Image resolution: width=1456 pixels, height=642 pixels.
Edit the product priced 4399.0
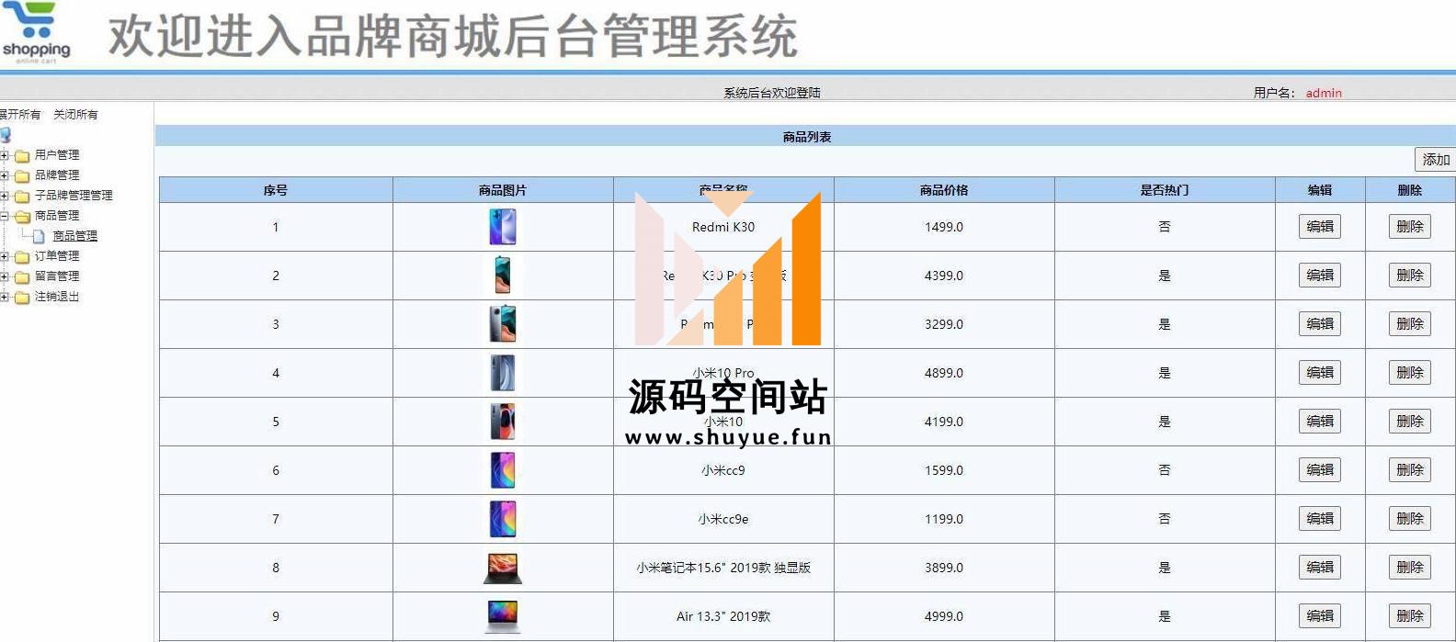click(x=1320, y=276)
